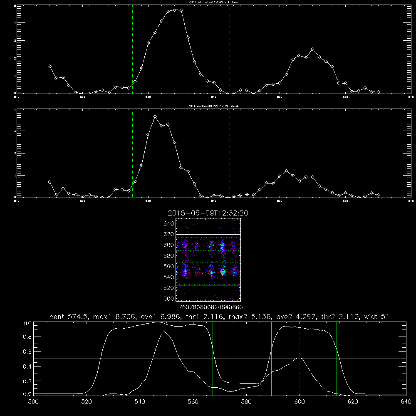Click the secondary peak marker near 855 in dawn plot
The height and width of the screenshot is (416, 416).
pyautogui.click(x=313, y=49)
